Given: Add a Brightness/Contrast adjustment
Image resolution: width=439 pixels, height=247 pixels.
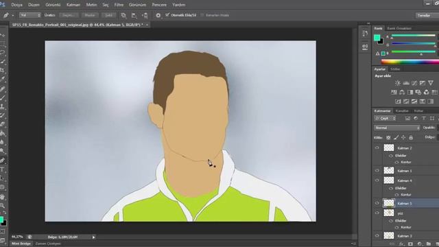Looking at the screenshot, I should pos(398,83).
